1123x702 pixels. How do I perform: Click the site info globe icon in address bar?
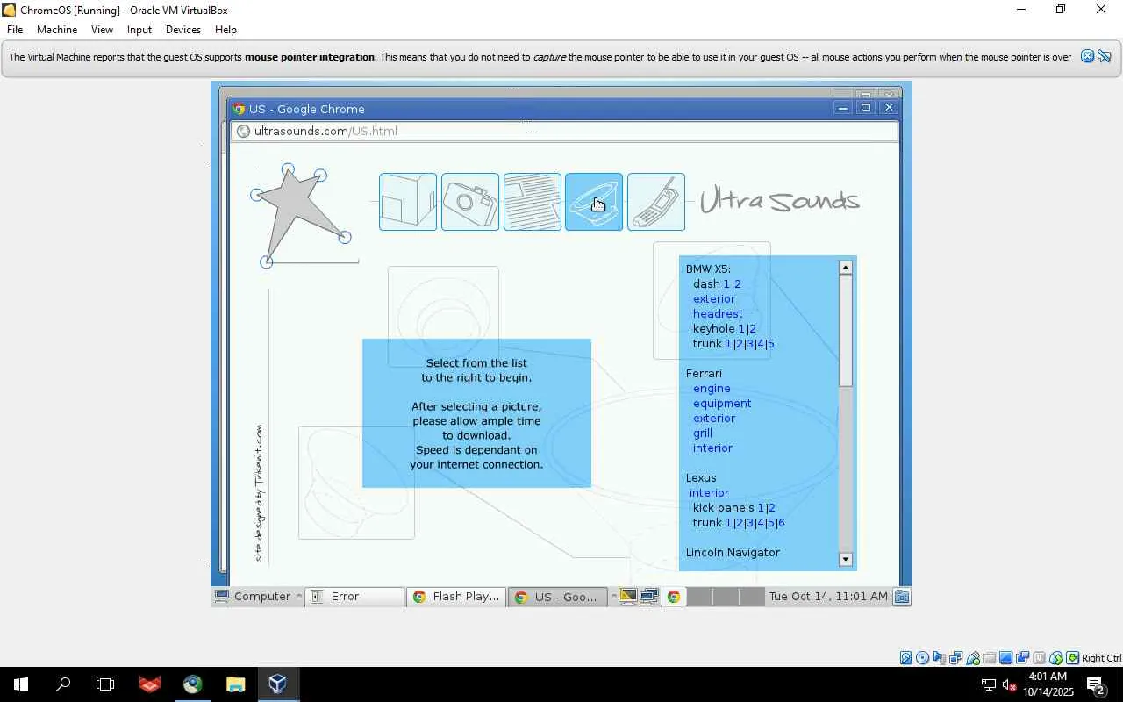coord(244,131)
